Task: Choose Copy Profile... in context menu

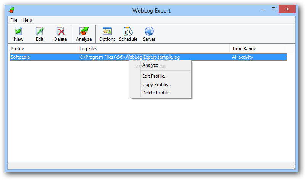Action: [160, 84]
